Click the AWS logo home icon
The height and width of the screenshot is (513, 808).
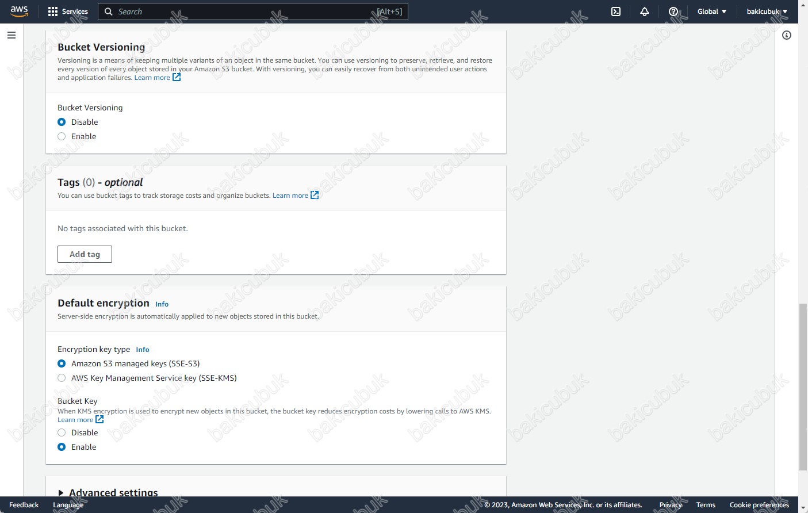19,12
